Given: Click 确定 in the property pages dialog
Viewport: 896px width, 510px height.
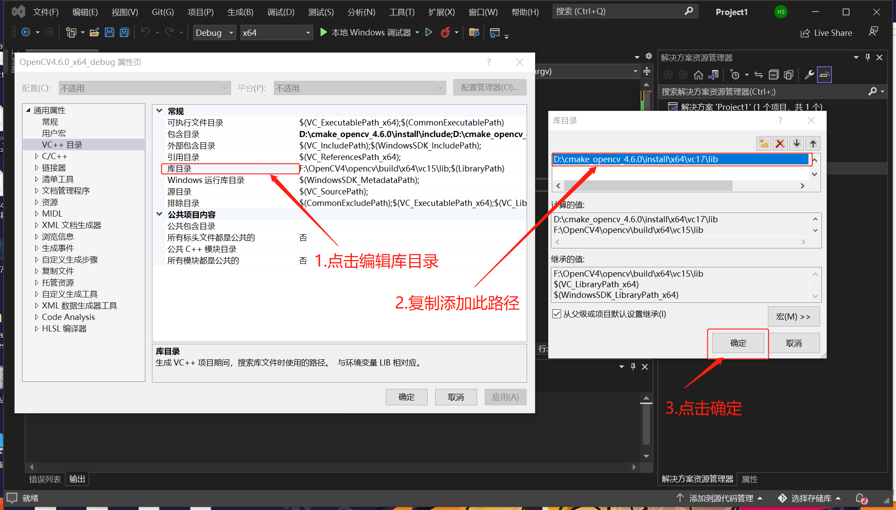Looking at the screenshot, I should (x=406, y=397).
